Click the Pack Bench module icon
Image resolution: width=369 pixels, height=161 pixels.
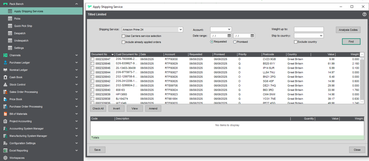(x=5, y=4)
